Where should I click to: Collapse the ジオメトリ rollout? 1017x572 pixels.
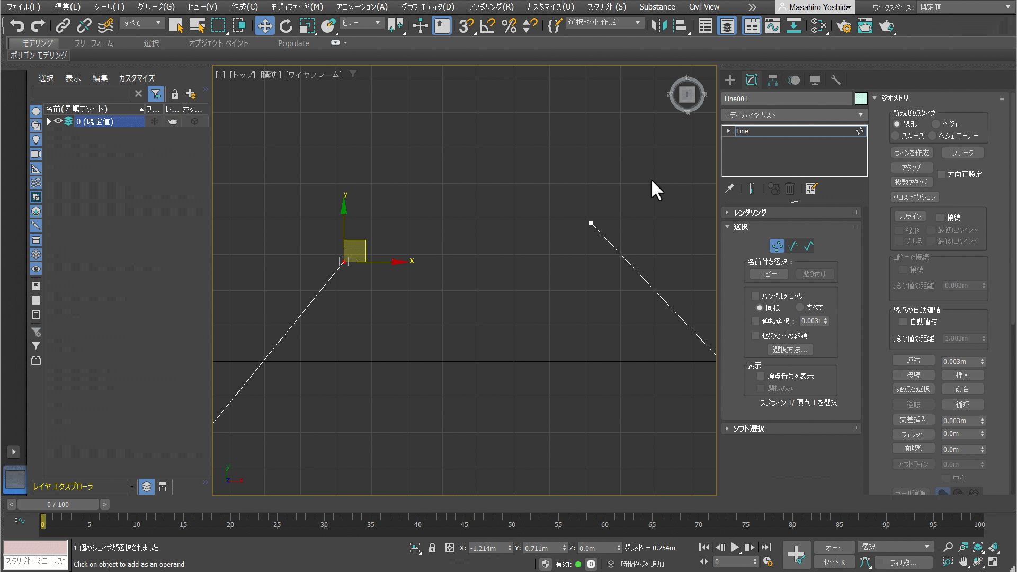tap(939, 98)
